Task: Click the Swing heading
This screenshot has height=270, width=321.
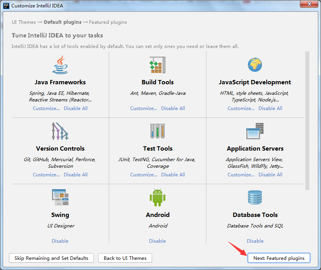Action: [x=60, y=215]
